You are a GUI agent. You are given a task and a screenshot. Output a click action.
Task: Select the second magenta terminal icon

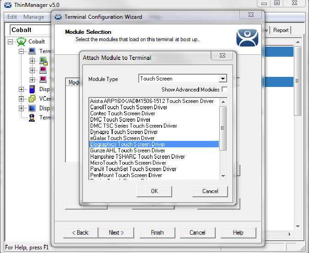[x=43, y=79]
